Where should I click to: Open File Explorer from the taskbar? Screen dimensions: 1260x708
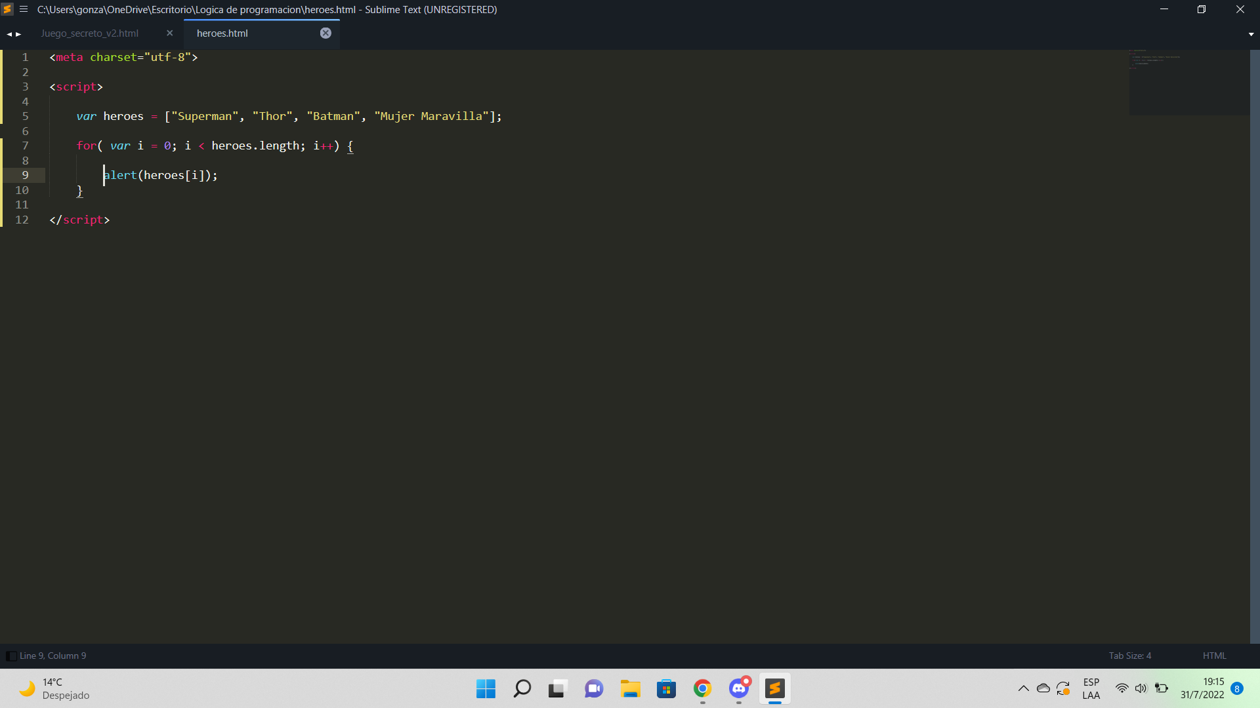tap(630, 688)
